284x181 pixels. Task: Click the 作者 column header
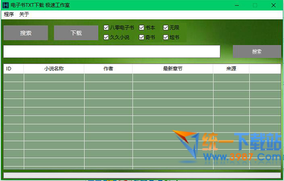108,69
